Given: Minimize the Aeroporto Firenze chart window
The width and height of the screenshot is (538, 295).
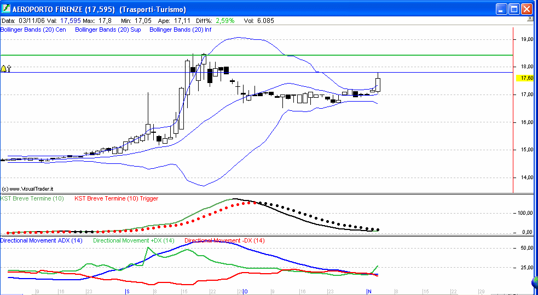Looking at the screenshot, I should [x=501, y=9].
